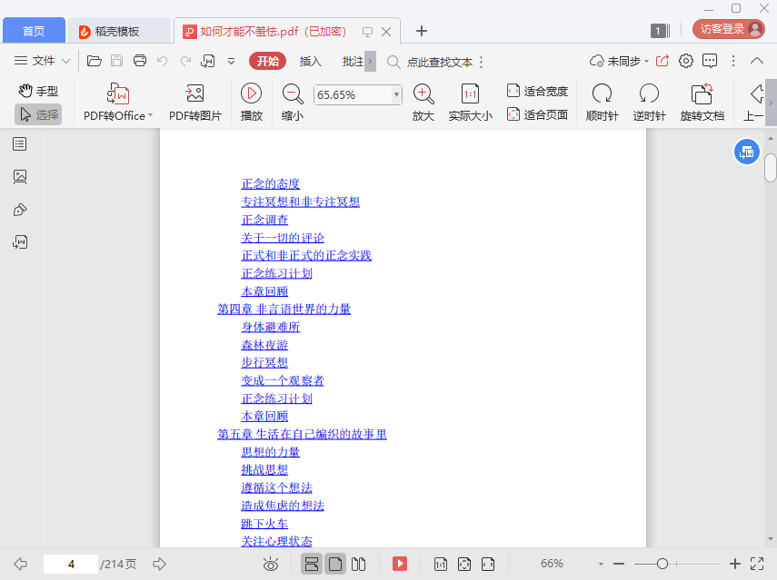The height and width of the screenshot is (580, 777).
Task: Click 访客登录 login button
Action: pos(729,29)
